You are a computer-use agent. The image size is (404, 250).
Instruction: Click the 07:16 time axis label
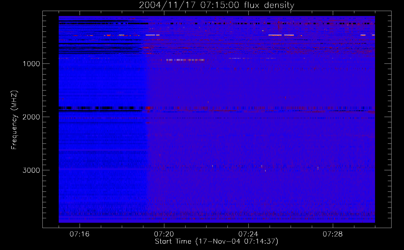[79, 234]
